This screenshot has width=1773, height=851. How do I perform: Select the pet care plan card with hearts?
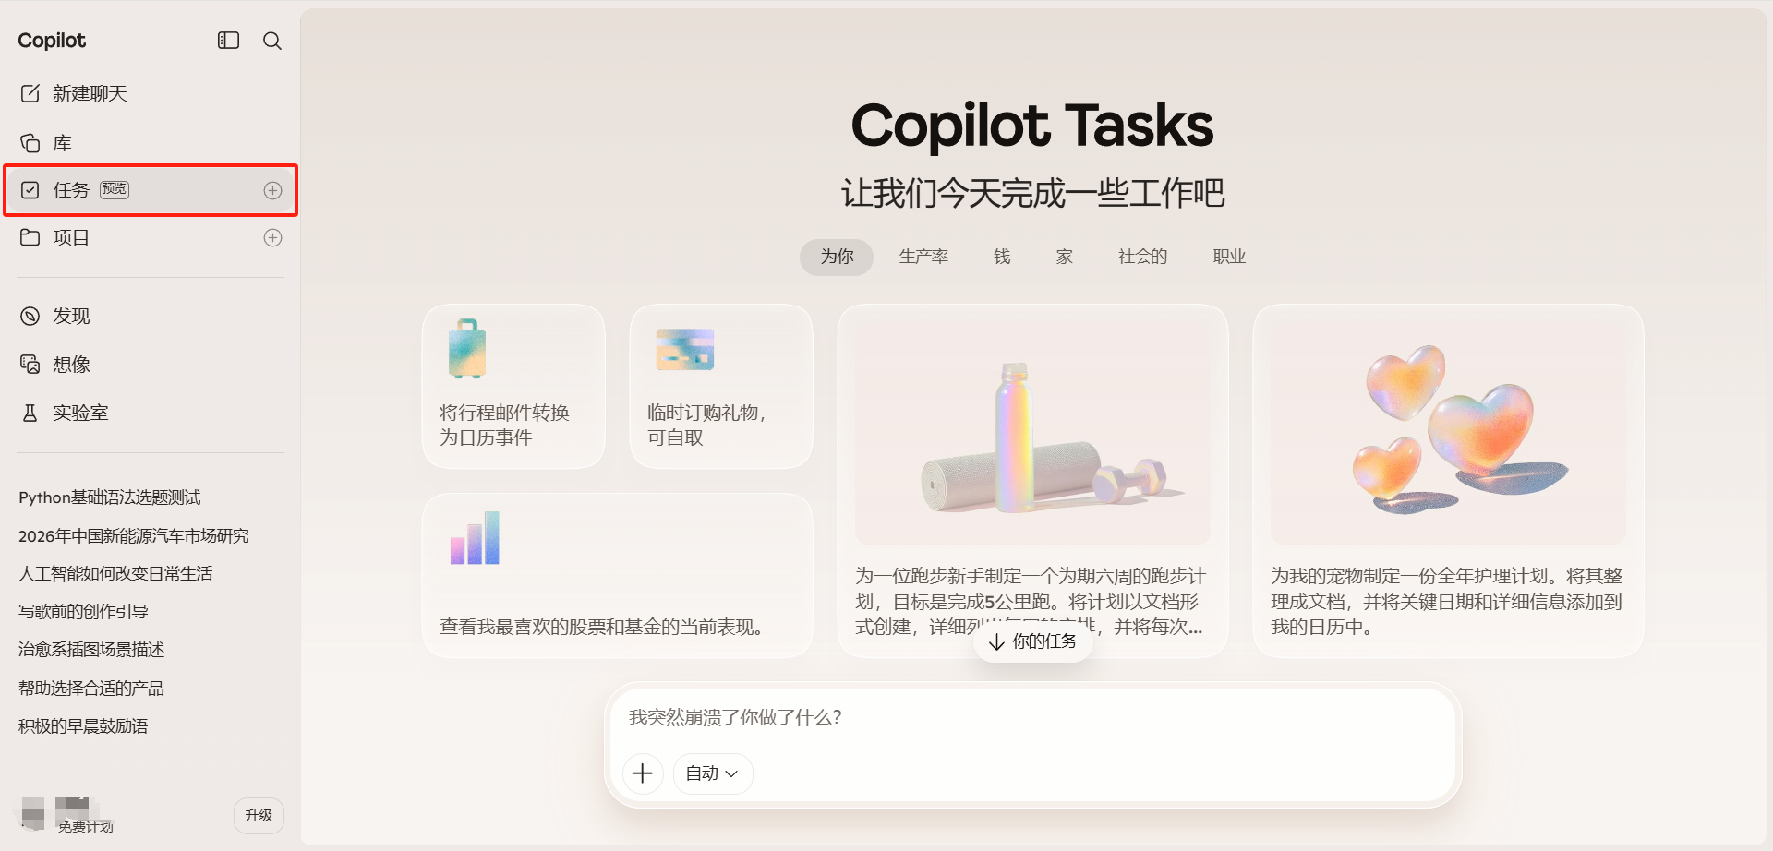[1447, 480]
